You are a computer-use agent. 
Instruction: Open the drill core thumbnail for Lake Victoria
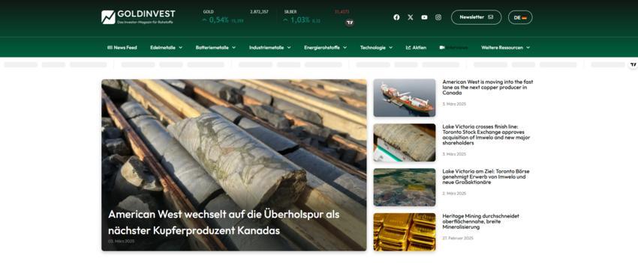pos(405,143)
